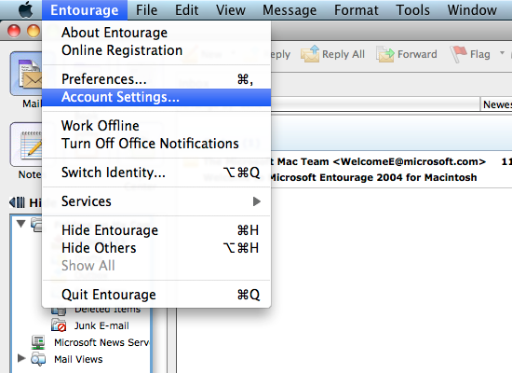Select the Junk E-mail folder

coord(101,325)
